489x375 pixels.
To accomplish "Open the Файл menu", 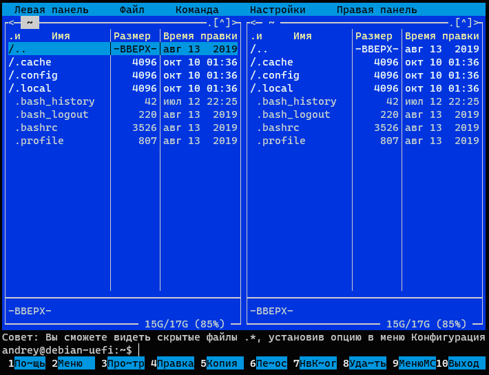I will click(x=132, y=10).
